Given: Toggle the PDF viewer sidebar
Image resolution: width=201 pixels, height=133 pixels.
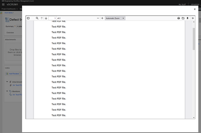Looking at the screenshot, I should pos(28,18).
